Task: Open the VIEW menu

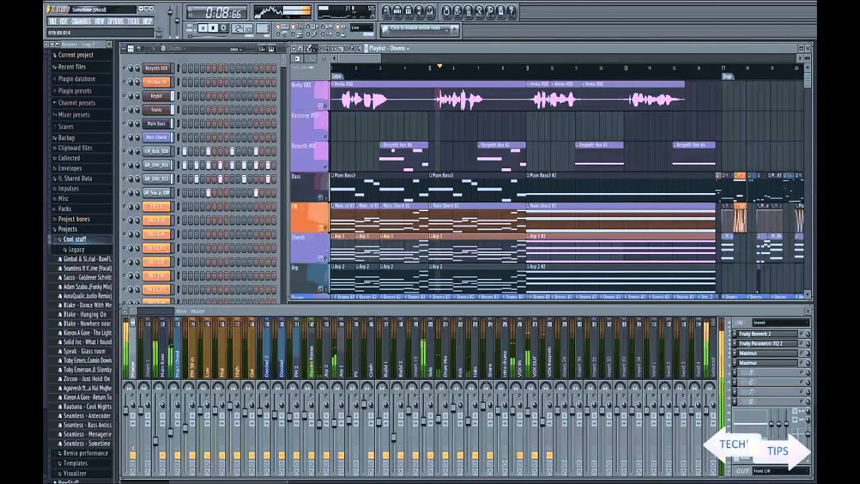Action: click(99, 22)
